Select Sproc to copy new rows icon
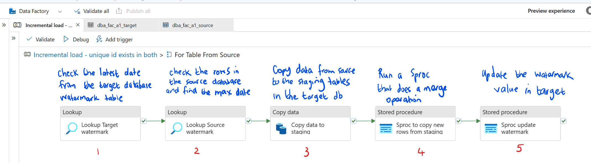The image size is (591, 163). (x=386, y=129)
